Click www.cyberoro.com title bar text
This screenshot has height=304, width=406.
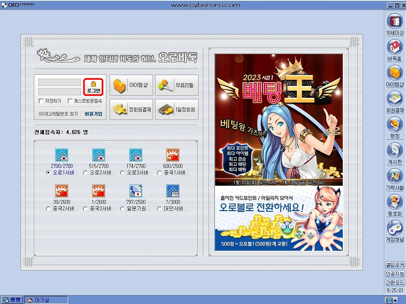pos(205,5)
